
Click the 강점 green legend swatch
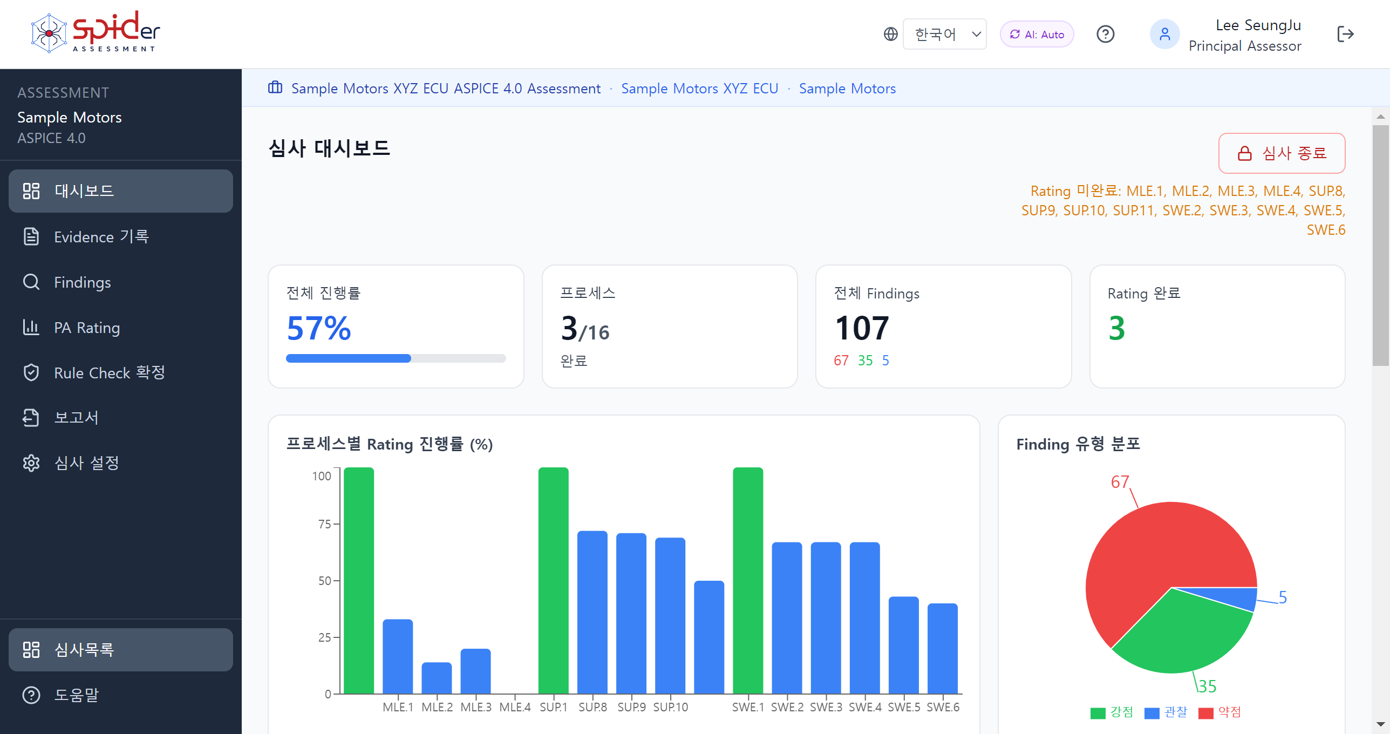pyautogui.click(x=1098, y=713)
